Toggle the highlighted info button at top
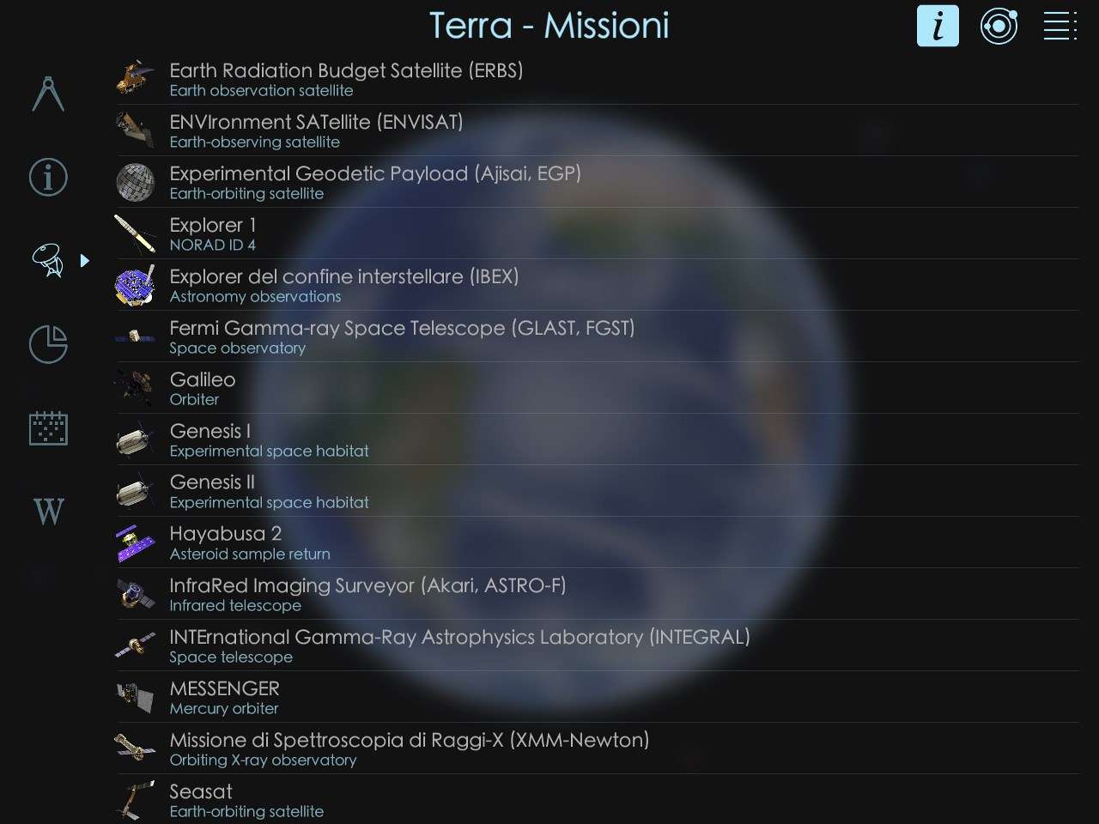Image resolution: width=1099 pixels, height=824 pixels. click(x=938, y=26)
